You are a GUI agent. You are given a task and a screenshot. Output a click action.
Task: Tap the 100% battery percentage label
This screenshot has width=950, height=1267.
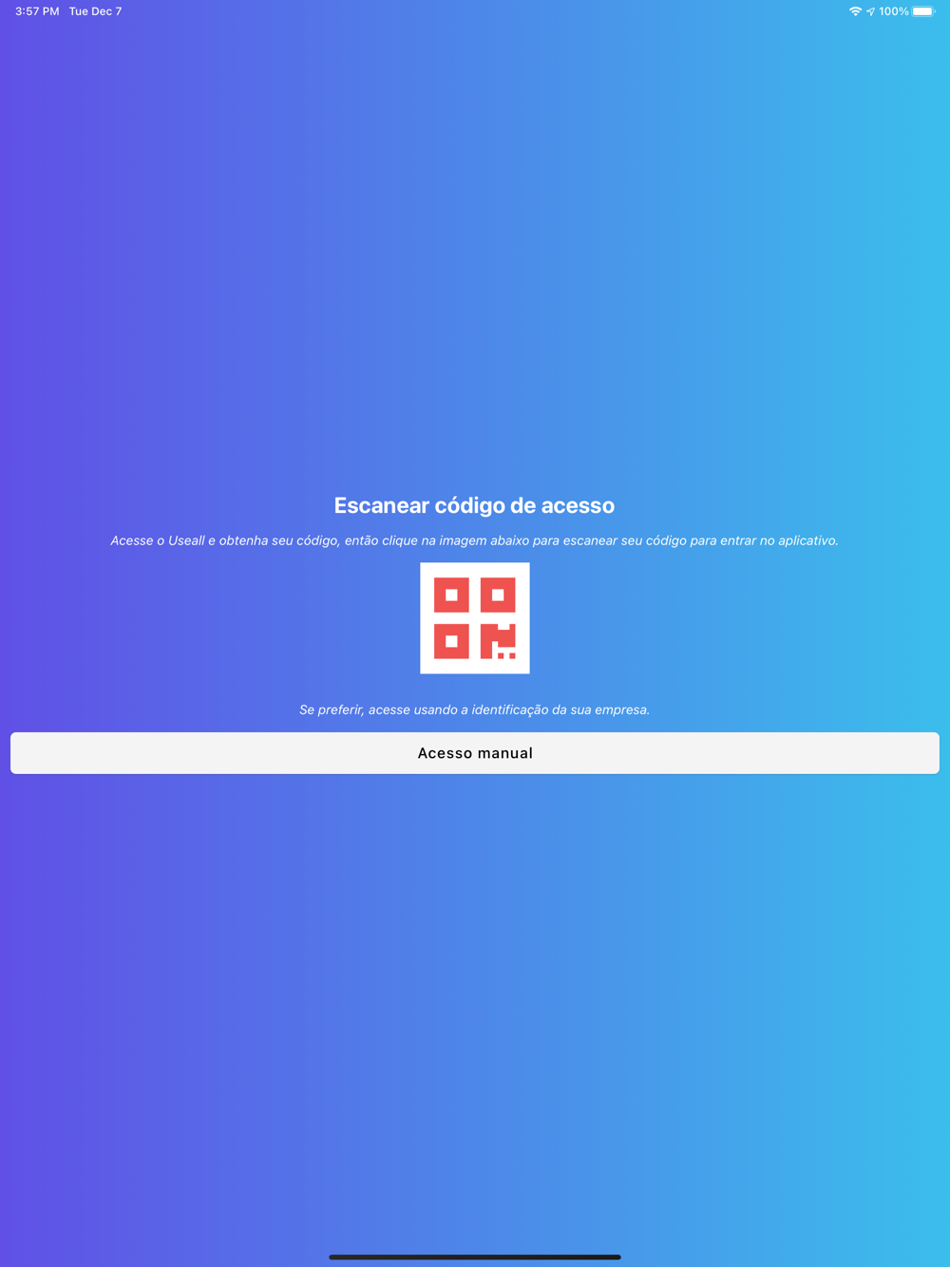click(894, 11)
